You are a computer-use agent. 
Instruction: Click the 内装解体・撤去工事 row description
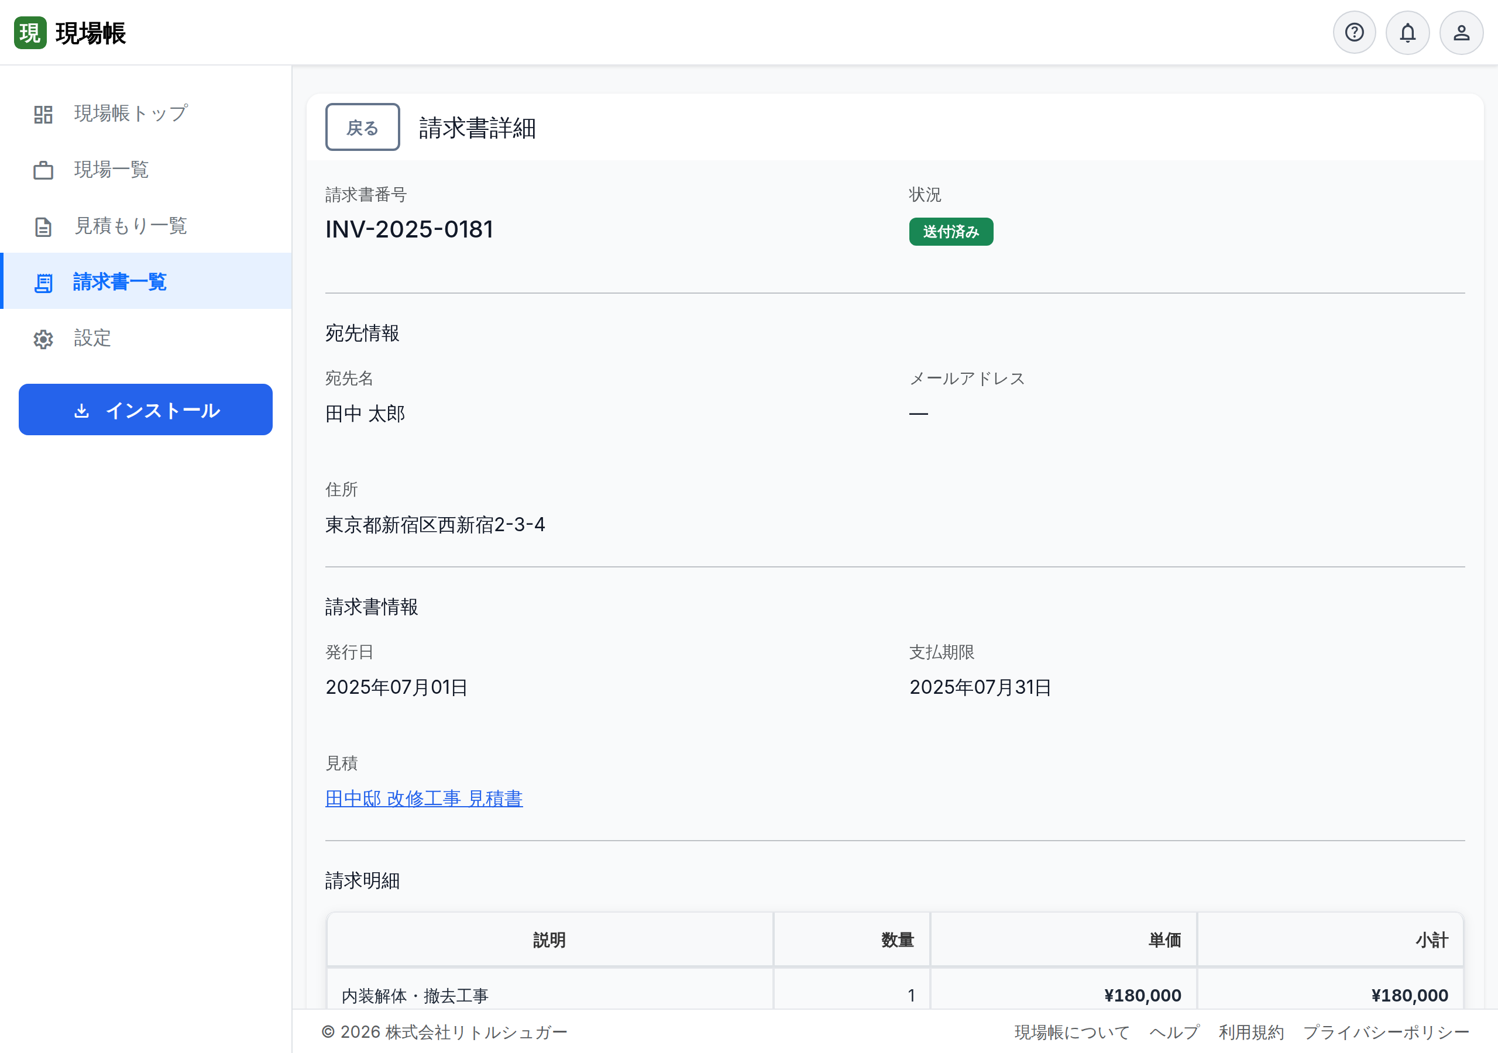point(415,996)
